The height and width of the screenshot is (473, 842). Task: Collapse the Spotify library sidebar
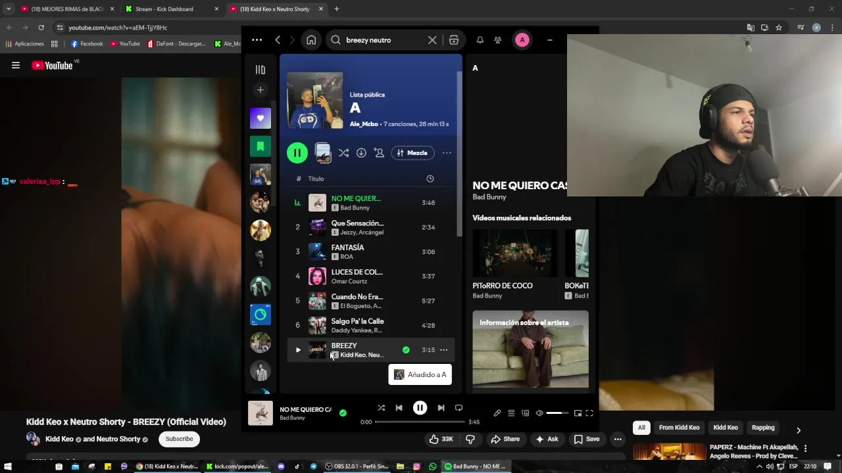click(260, 70)
